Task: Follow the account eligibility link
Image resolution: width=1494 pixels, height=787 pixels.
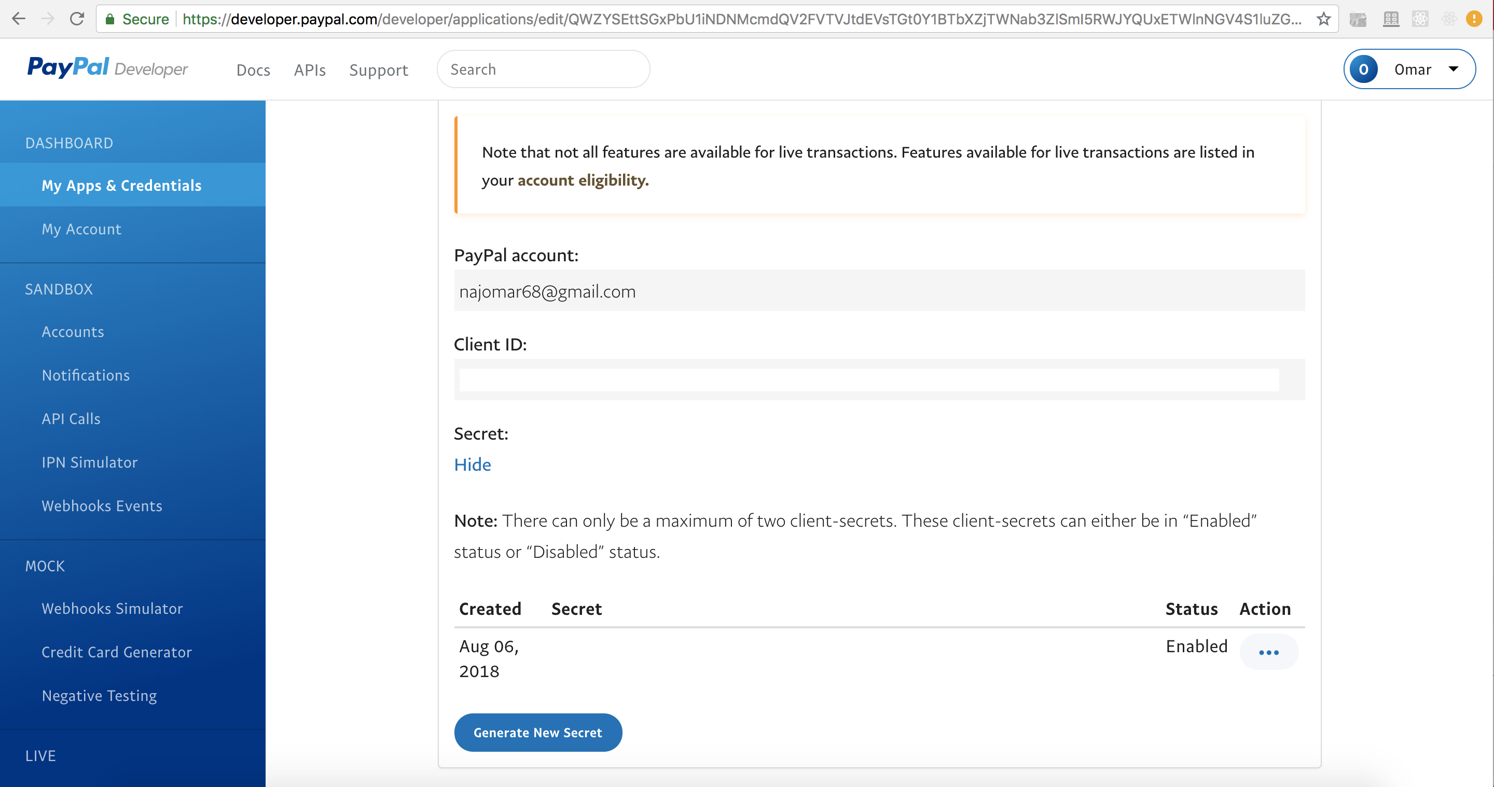Action: point(583,180)
